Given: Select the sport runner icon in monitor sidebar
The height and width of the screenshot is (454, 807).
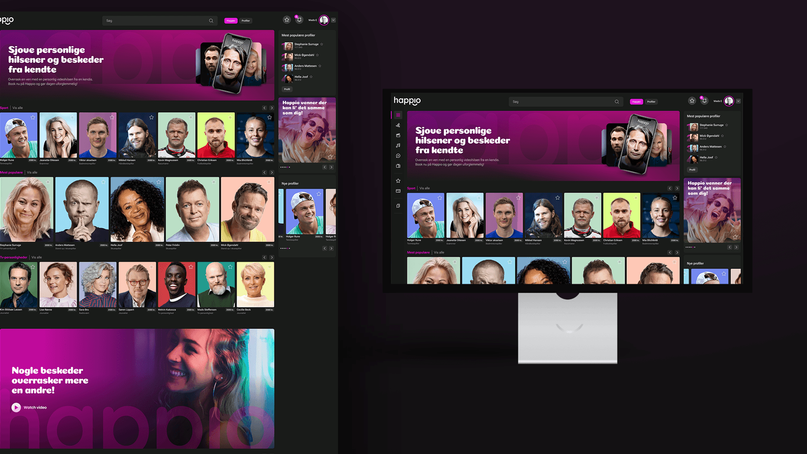Looking at the screenshot, I should tap(398, 125).
